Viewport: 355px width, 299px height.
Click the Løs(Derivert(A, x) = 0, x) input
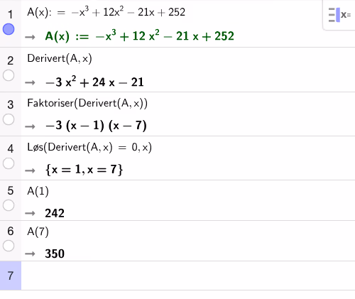89,147
